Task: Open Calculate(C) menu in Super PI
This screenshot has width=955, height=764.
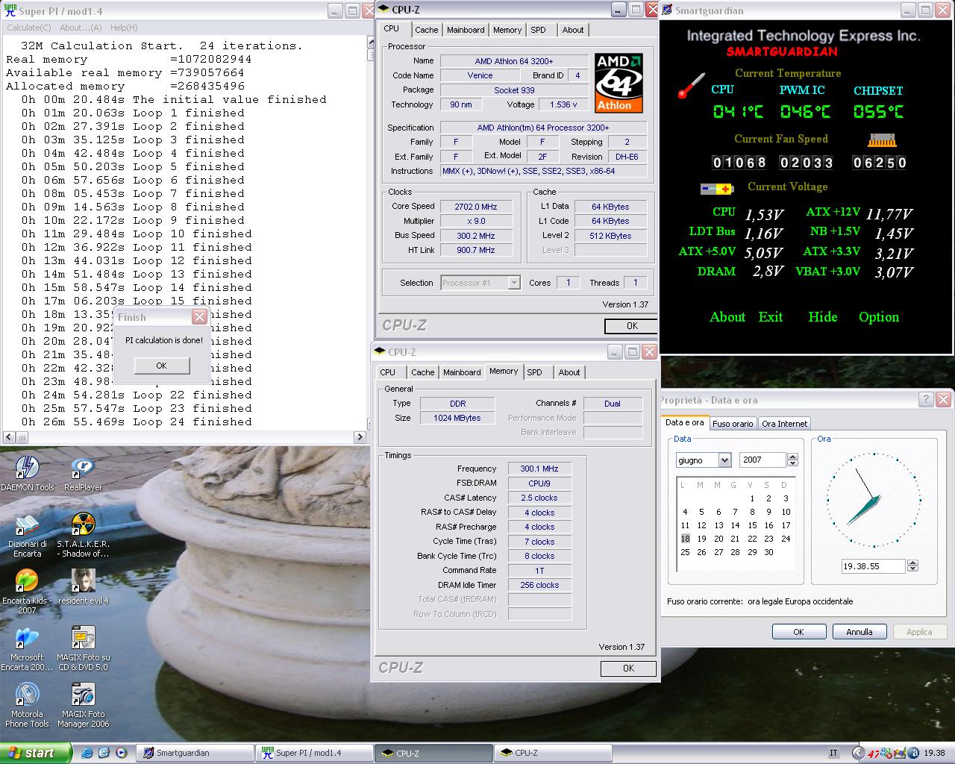Action: [29, 28]
